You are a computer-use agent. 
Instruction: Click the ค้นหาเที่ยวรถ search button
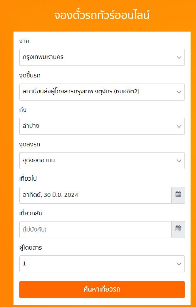coord(102,290)
